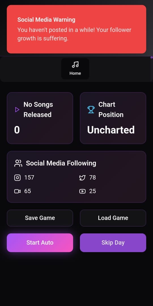This screenshot has width=153, height=306.
Task: Select the Social Media Following heading
Action: click(61, 163)
